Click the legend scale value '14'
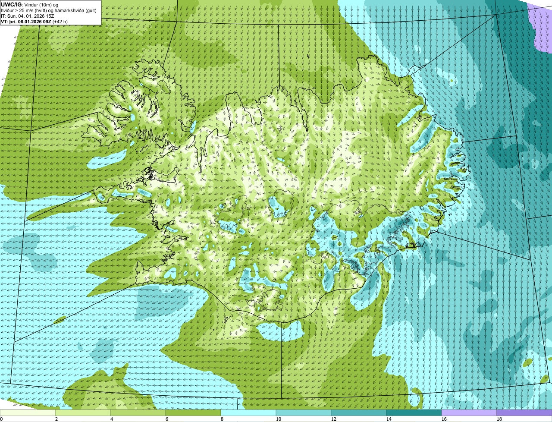Screen dimensions: 552x422 [x=389, y=419]
